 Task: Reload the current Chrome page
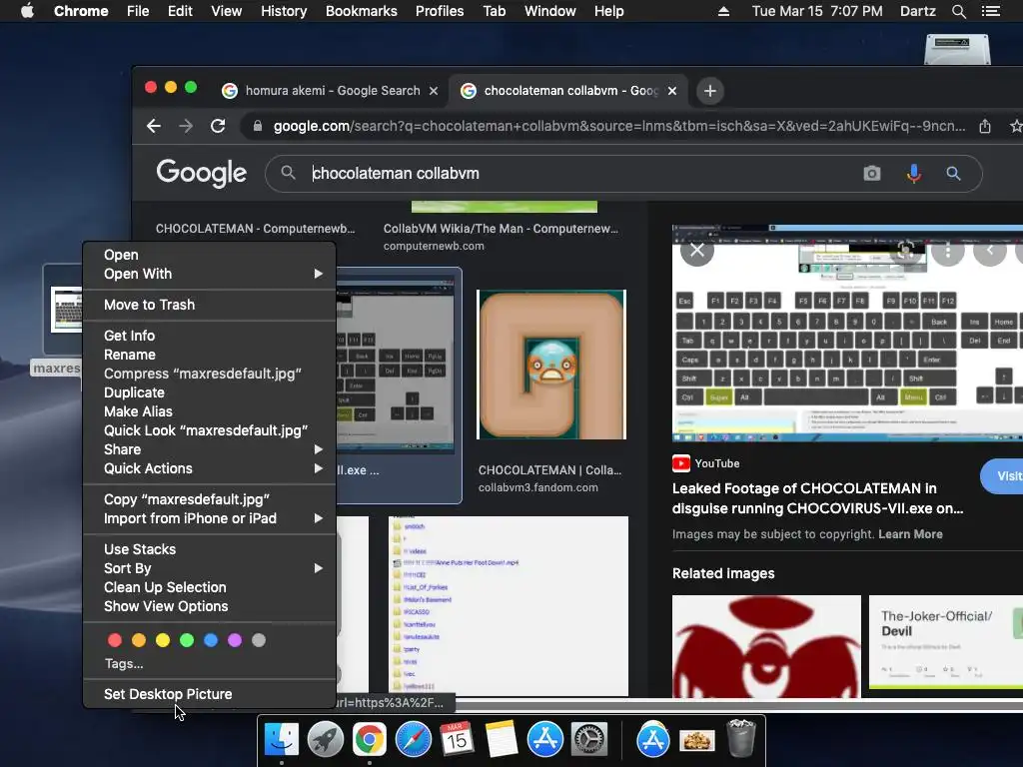[218, 126]
